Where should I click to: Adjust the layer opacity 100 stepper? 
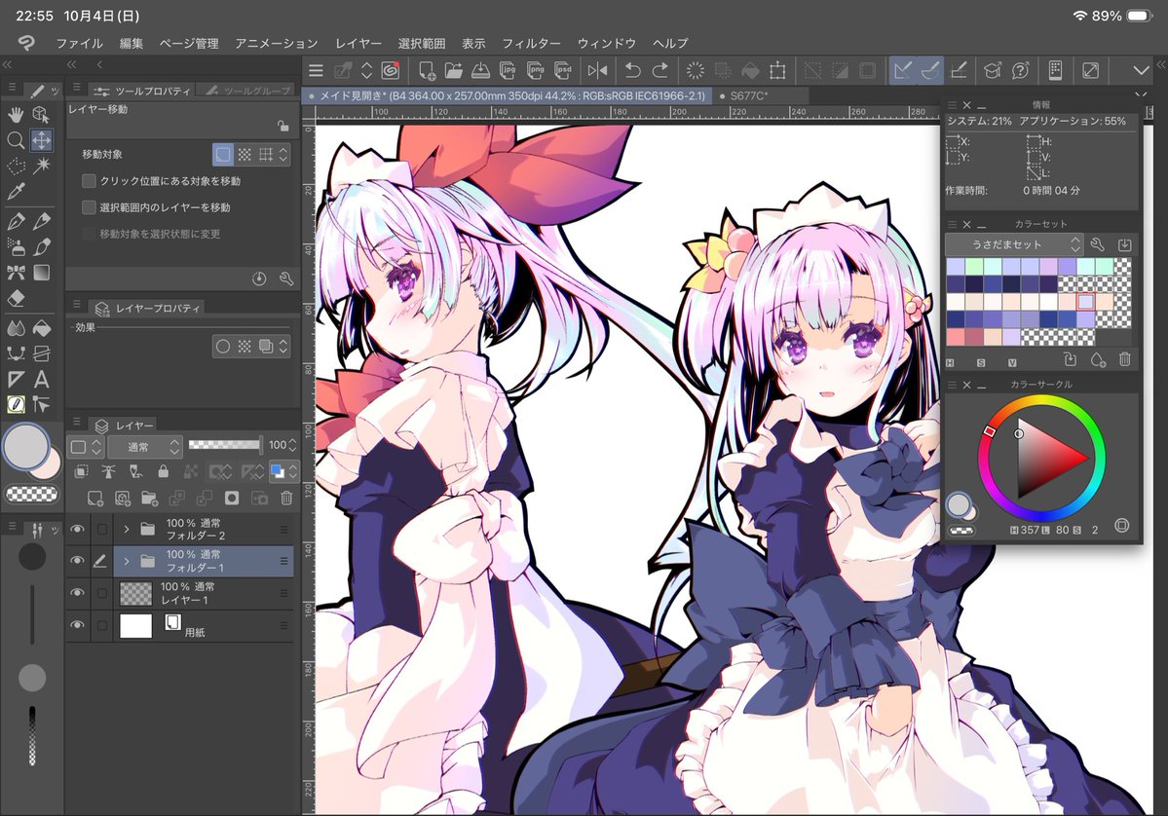tap(292, 445)
